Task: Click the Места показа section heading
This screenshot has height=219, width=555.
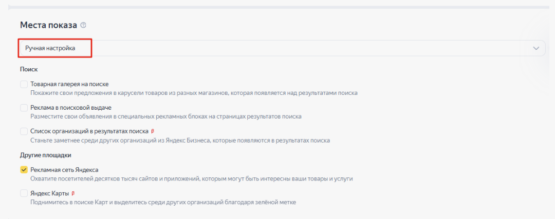Action: tap(48, 26)
